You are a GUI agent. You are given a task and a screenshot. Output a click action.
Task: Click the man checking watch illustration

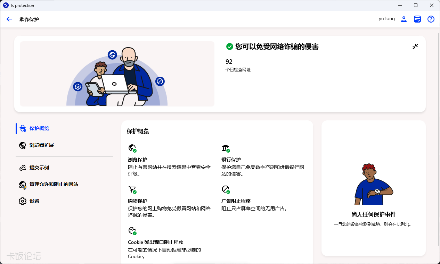coord(373,184)
